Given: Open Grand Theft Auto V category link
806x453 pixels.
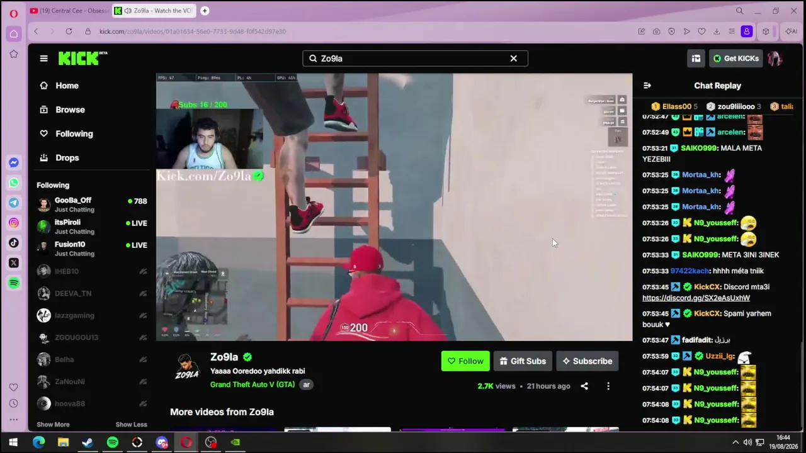Looking at the screenshot, I should click(x=253, y=384).
